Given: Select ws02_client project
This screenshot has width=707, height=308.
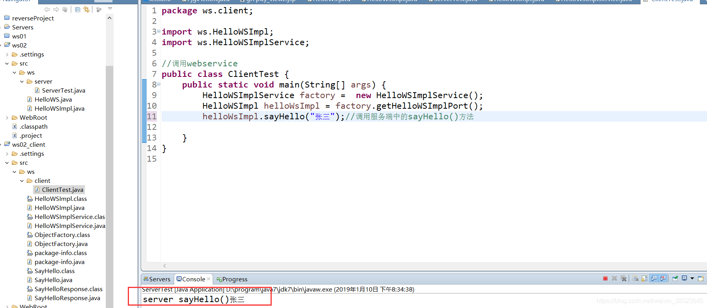Looking at the screenshot, I should 25,145.
